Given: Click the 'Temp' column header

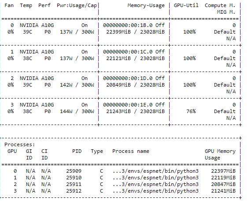Looking at the screenshot, I should pyautogui.click(x=26, y=6).
